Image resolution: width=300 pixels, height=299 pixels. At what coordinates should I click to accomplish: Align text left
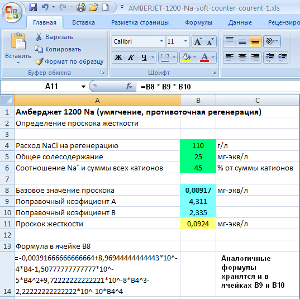click(230, 57)
